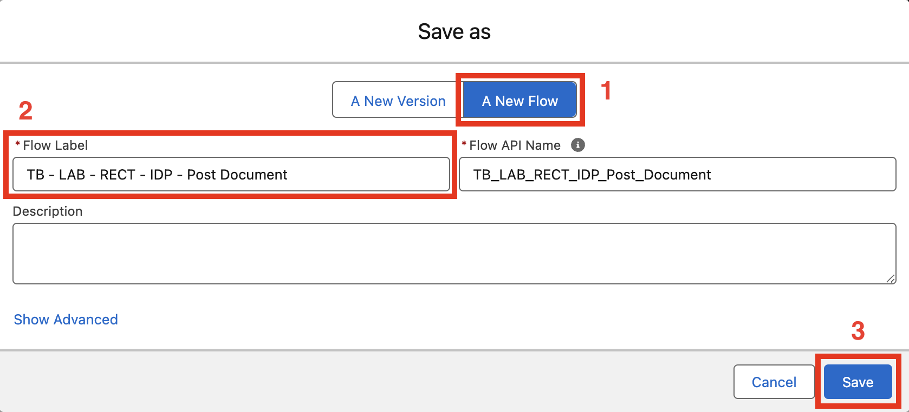The image size is (909, 412).
Task: Click the Flow API Name caption text
Action: 515,145
